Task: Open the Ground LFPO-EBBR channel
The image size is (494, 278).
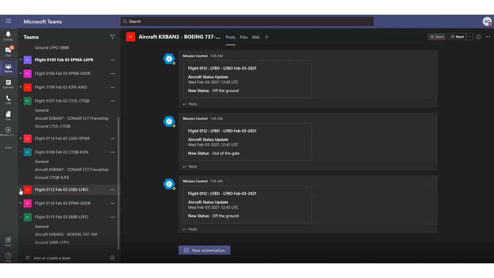Action: [52, 48]
